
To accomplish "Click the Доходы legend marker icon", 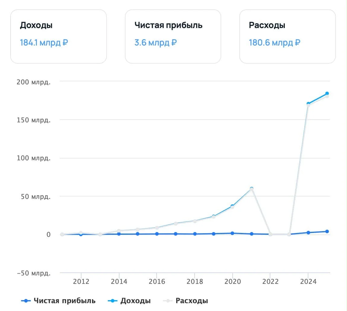I will pos(113,301).
